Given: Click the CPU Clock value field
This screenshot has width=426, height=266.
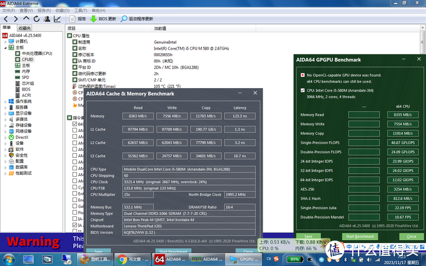Looking at the screenshot, I should coord(189,182).
